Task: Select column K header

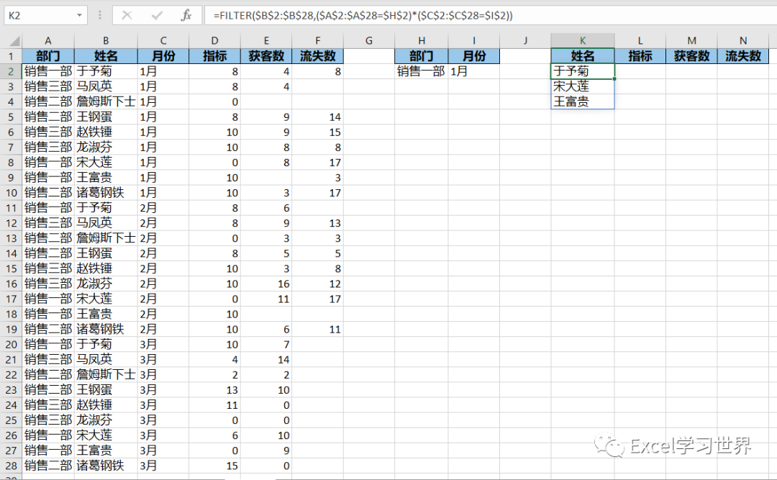Action: click(583, 41)
